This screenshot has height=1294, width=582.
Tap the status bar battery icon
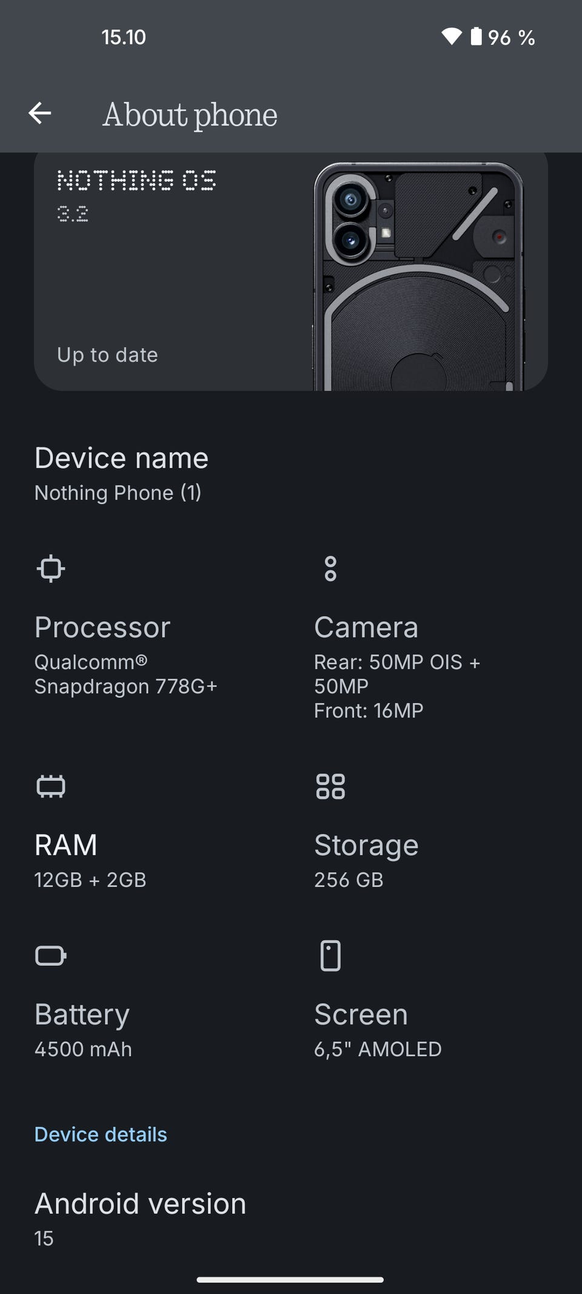pyautogui.click(x=477, y=36)
